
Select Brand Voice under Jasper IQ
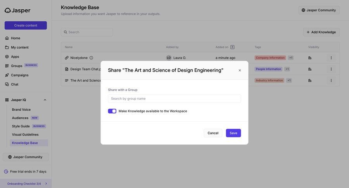click(x=21, y=110)
